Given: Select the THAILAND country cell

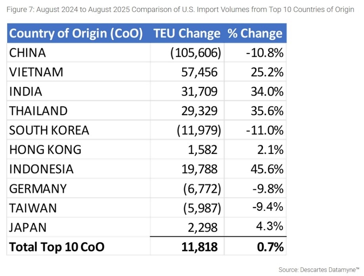Looking at the screenshot, I should click(38, 111).
